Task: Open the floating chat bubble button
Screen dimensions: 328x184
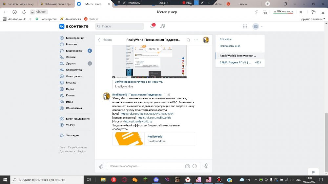Action: (313, 172)
